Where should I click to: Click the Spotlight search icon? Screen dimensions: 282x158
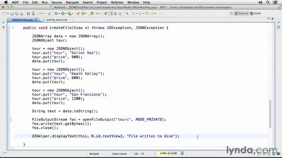pos(268,2)
